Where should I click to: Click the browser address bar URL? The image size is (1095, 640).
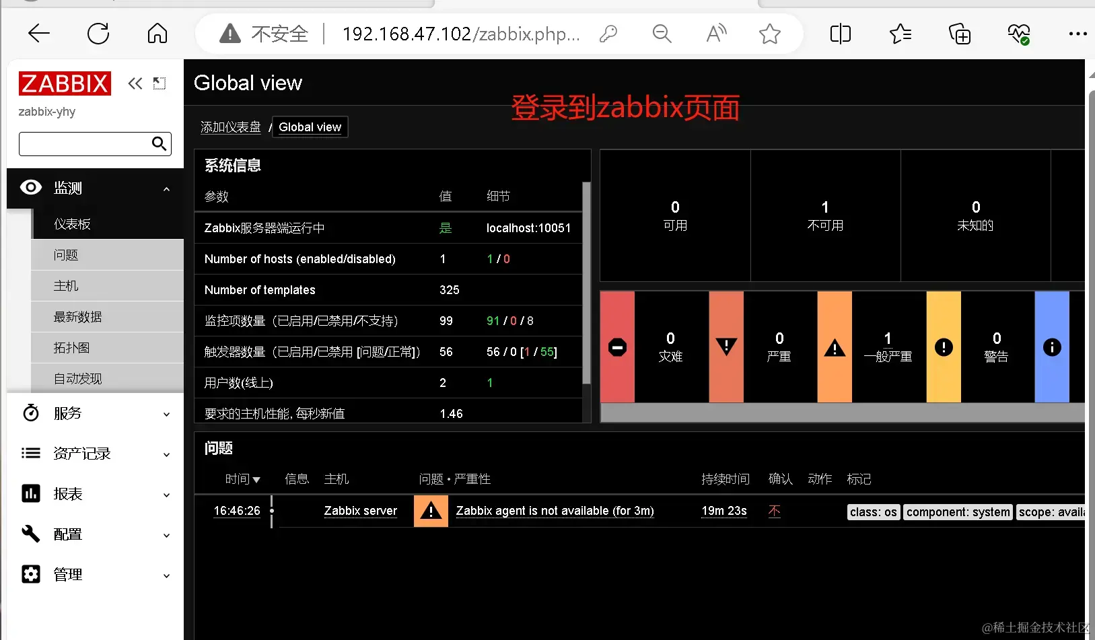tap(461, 34)
